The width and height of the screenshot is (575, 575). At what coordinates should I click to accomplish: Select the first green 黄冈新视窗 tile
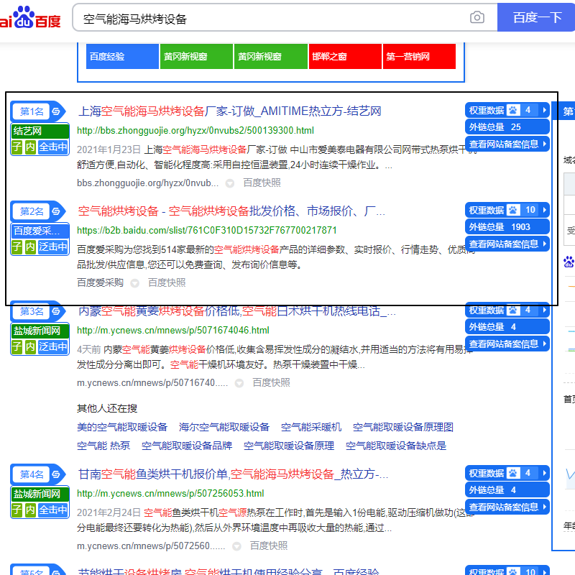[x=196, y=57]
